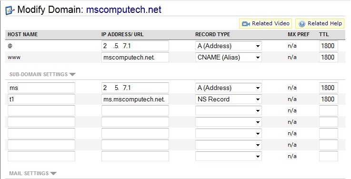Viewport: 351px width, 179px height.
Task: Click the Related Video camera icon
Action: pos(246,24)
